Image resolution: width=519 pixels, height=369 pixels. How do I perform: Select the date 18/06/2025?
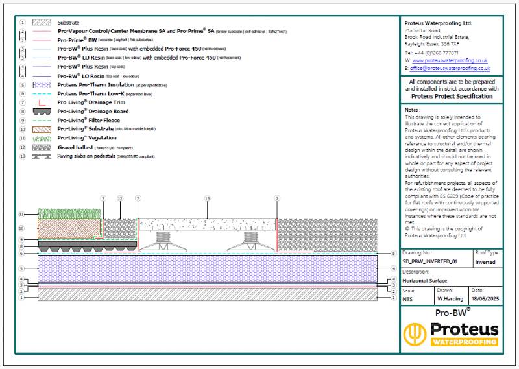coord(485,299)
